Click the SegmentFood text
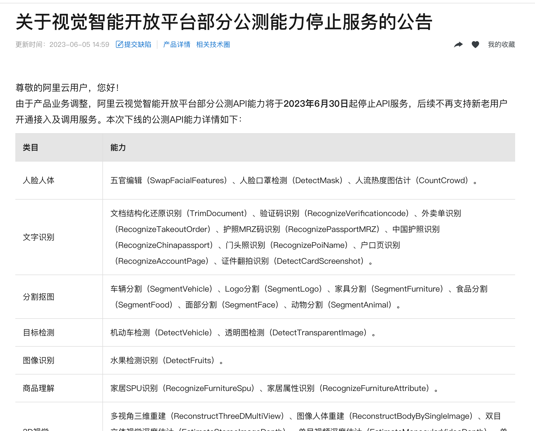Screen dimensions: 535x431 point(144,305)
